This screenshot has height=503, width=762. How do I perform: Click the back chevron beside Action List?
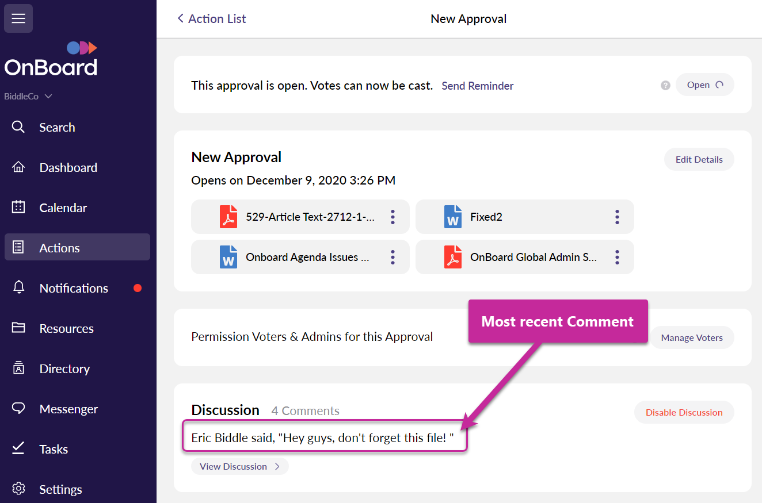[x=180, y=18]
